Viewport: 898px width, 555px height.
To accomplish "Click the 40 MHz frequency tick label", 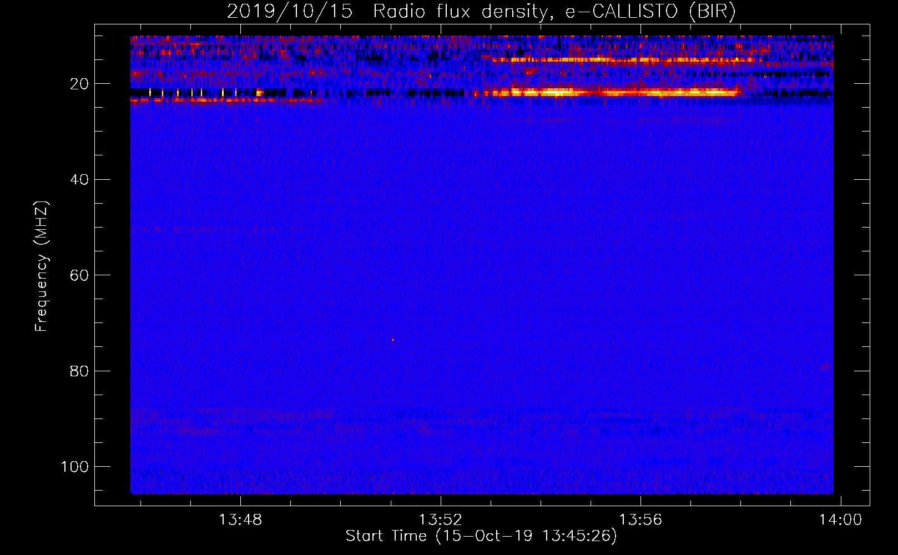I will pyautogui.click(x=79, y=179).
